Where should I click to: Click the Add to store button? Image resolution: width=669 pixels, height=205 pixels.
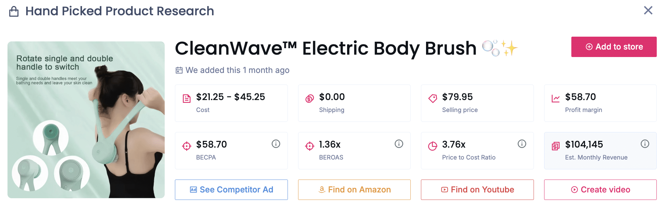click(614, 46)
